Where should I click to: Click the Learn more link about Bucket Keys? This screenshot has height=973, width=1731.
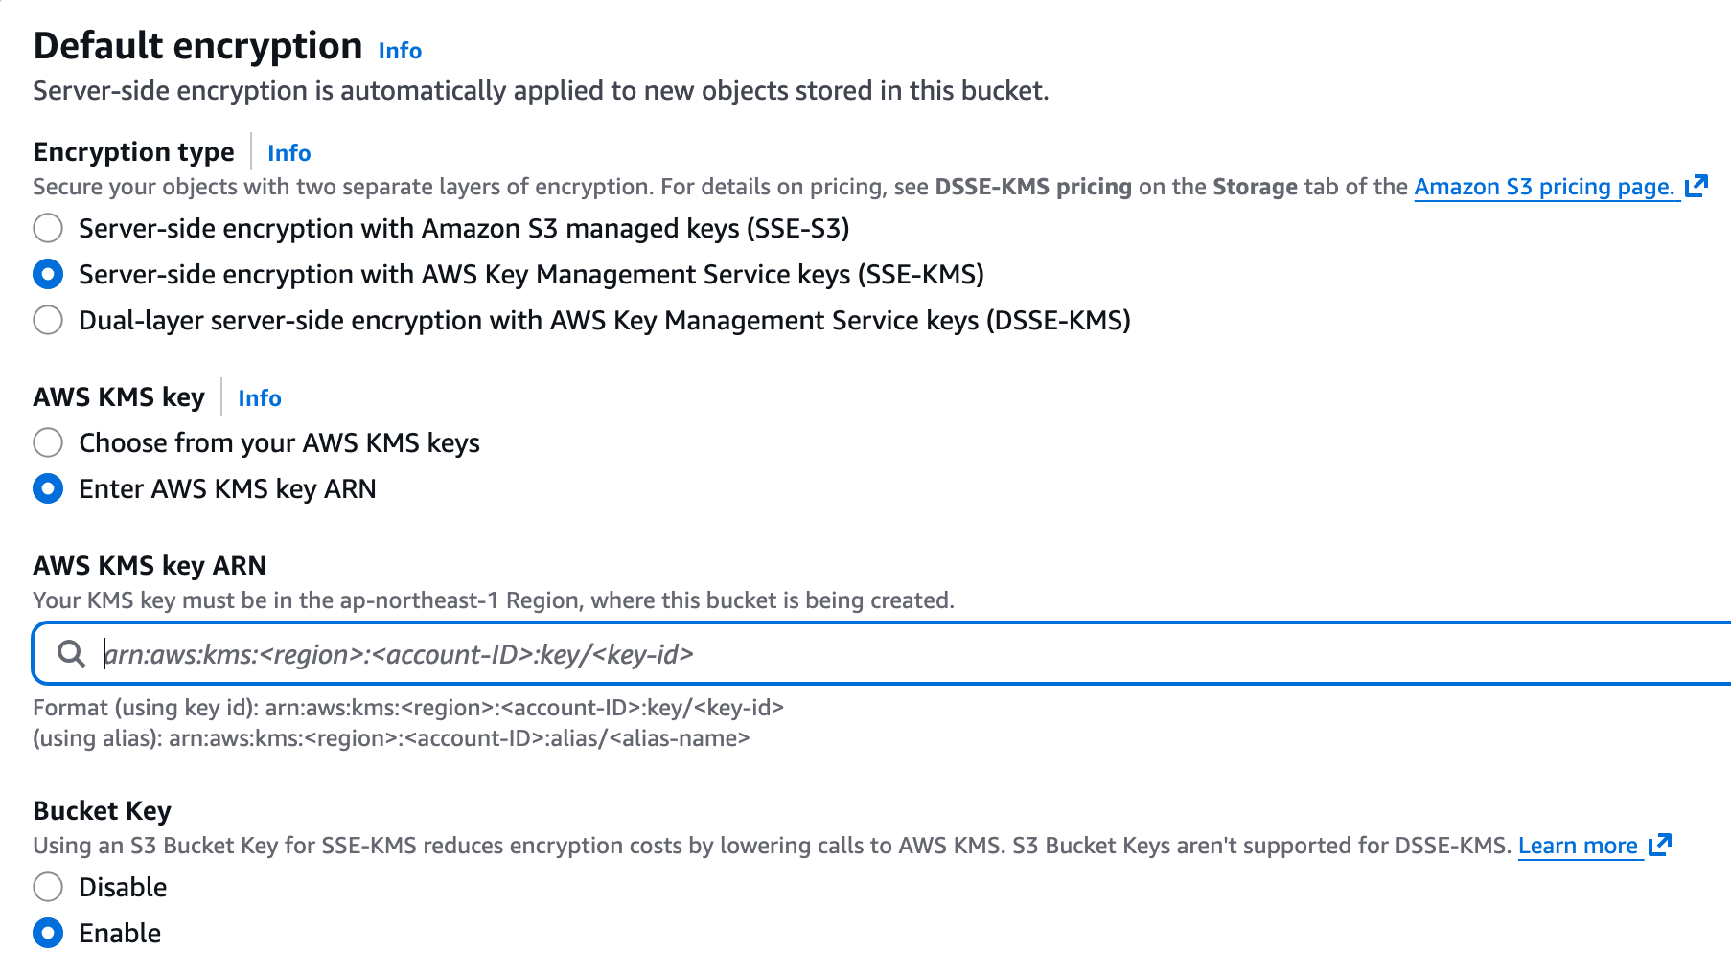1580,845
